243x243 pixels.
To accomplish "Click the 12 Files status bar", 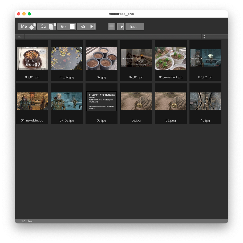I will pos(27,221).
